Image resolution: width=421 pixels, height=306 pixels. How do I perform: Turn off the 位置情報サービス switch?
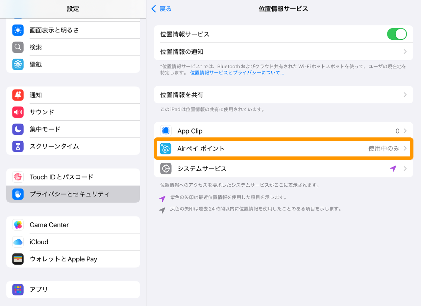click(x=397, y=34)
